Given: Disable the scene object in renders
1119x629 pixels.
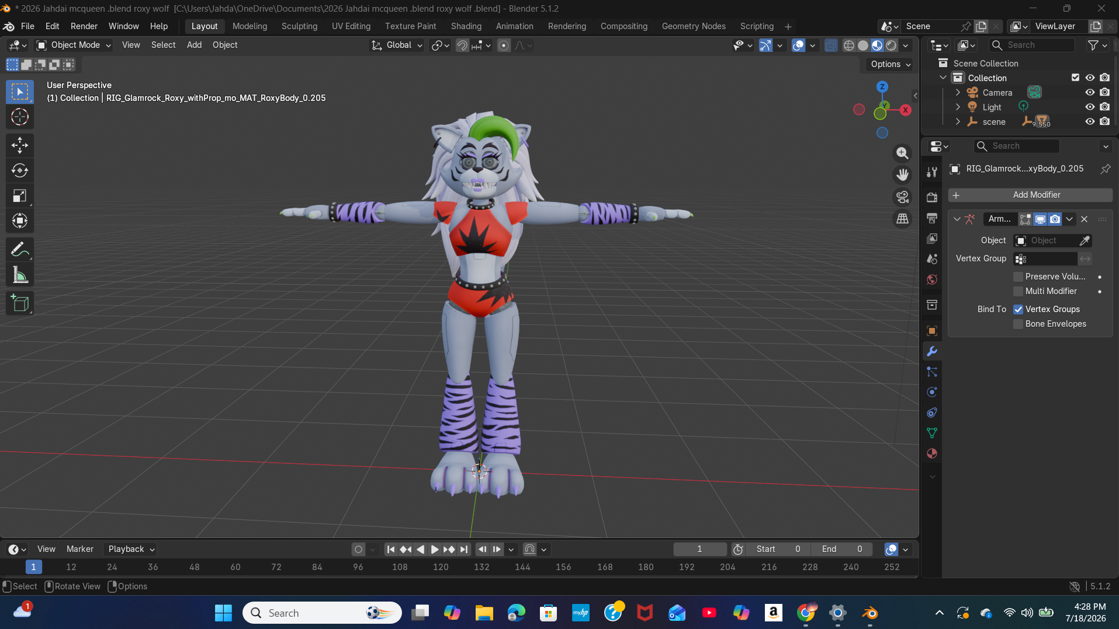Looking at the screenshot, I should pos(1104,121).
